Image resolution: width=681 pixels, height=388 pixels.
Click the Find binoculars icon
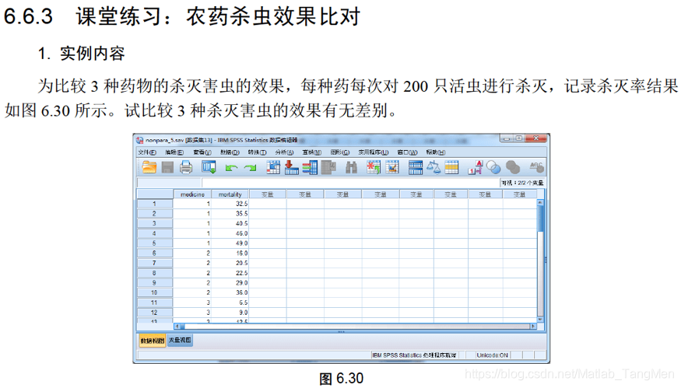[x=351, y=167]
